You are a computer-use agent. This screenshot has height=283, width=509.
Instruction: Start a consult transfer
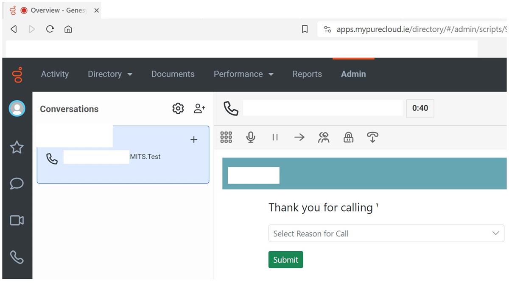[x=324, y=137]
